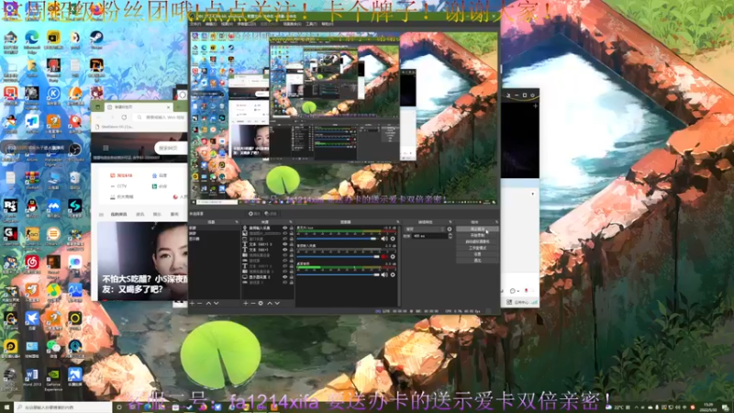
Task: Pop out the Scenes dock panel
Action: point(237,222)
